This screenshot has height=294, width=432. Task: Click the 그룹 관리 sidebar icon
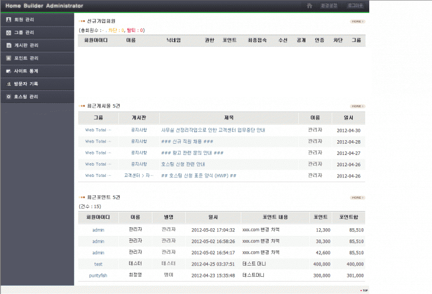point(8,32)
